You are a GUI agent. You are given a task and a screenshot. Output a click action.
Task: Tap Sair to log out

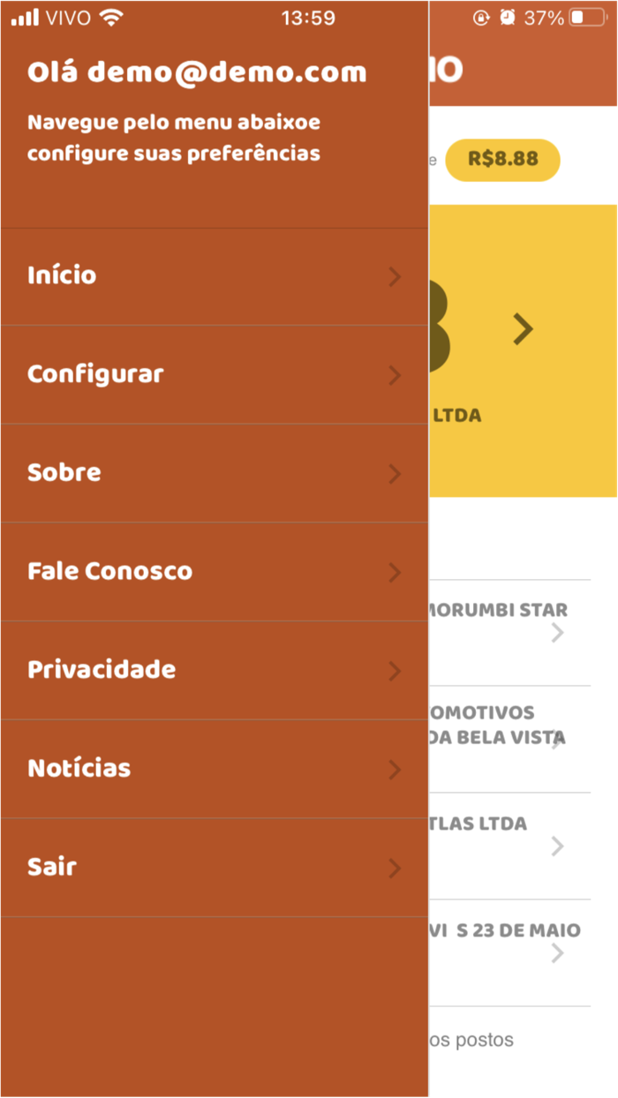pos(51,867)
